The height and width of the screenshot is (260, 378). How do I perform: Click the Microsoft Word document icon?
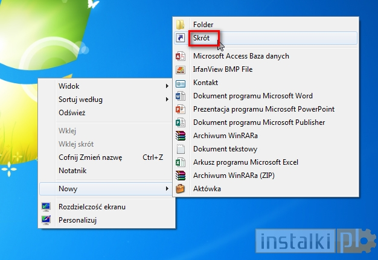click(180, 96)
